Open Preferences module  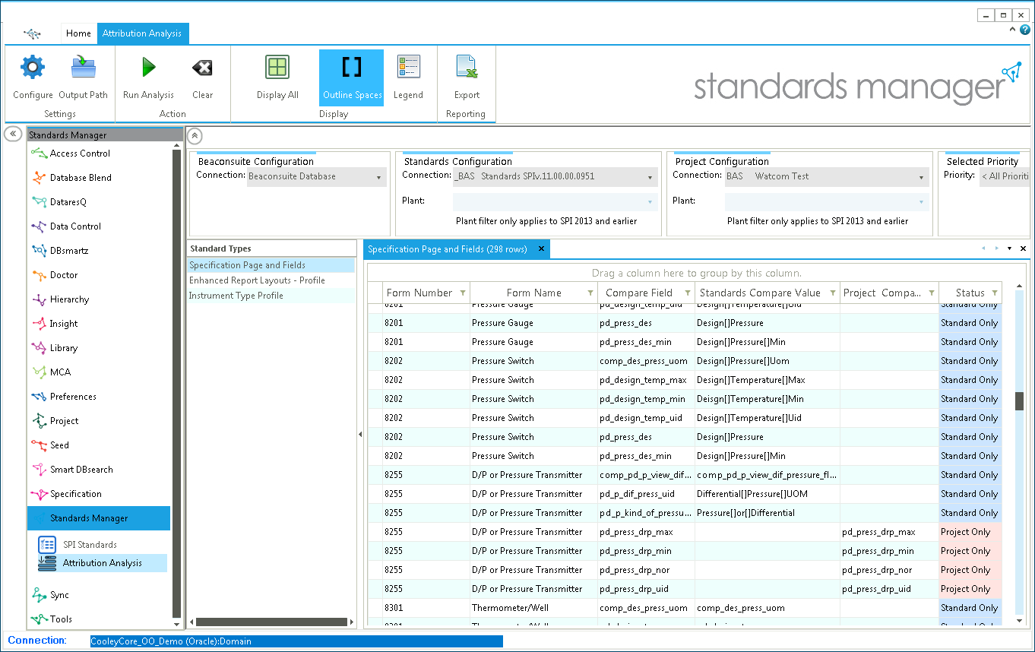(73, 397)
